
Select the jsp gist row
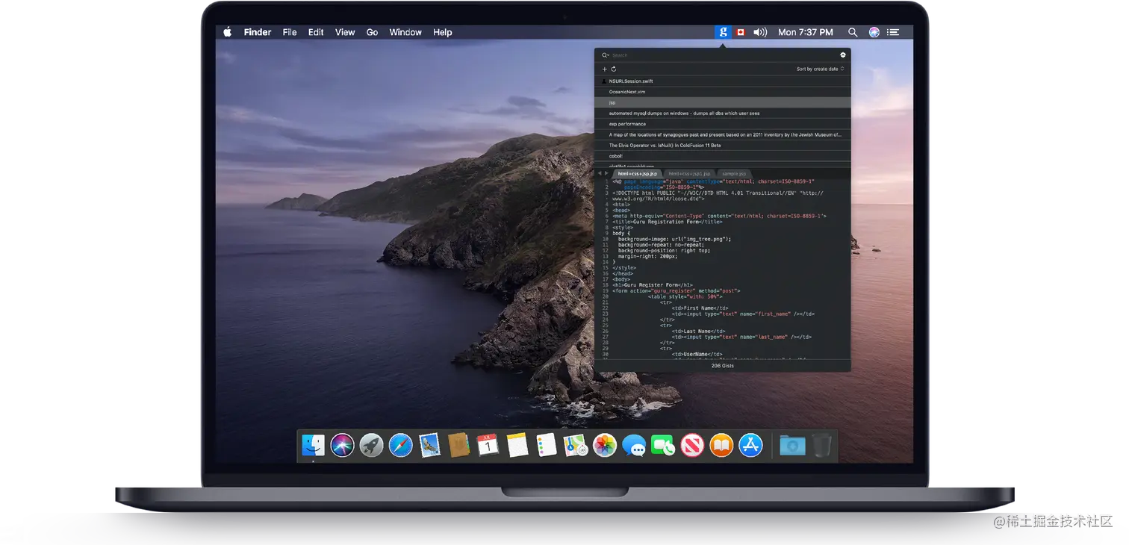point(723,102)
